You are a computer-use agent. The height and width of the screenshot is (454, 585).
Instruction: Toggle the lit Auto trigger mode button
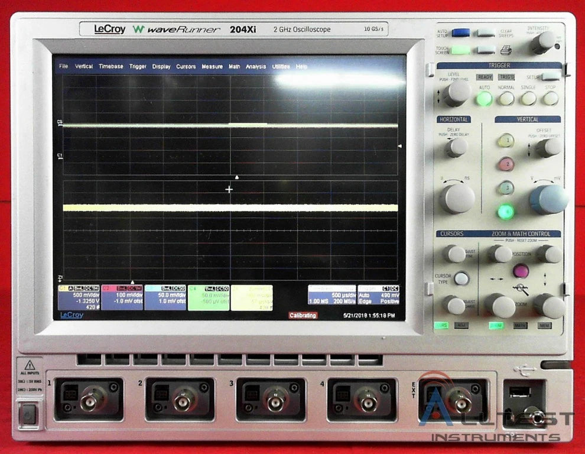tap(485, 98)
